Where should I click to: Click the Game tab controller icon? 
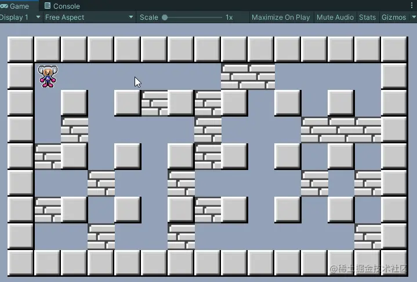pyautogui.click(x=4, y=6)
